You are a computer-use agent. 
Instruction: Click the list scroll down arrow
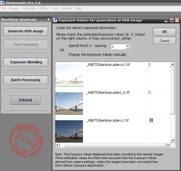[x=172, y=140]
